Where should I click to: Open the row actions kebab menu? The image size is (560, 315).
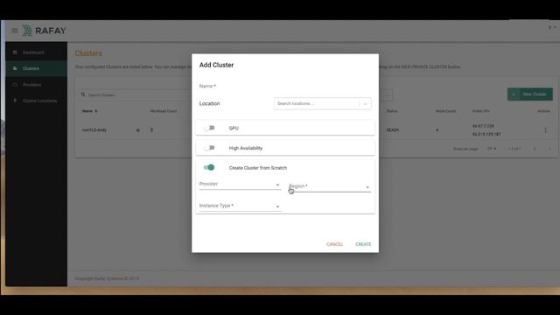click(545, 130)
